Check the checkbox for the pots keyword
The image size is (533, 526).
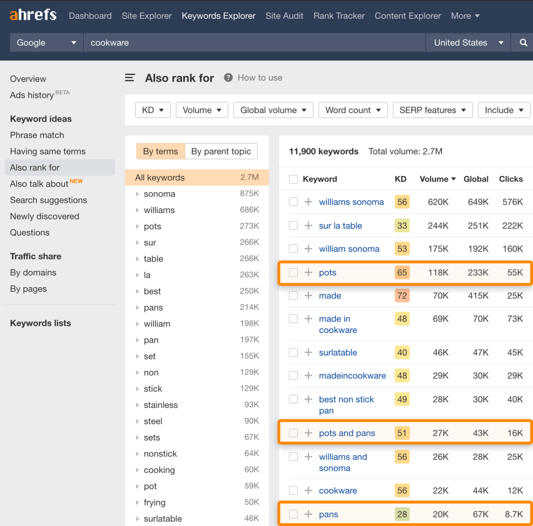[293, 272]
